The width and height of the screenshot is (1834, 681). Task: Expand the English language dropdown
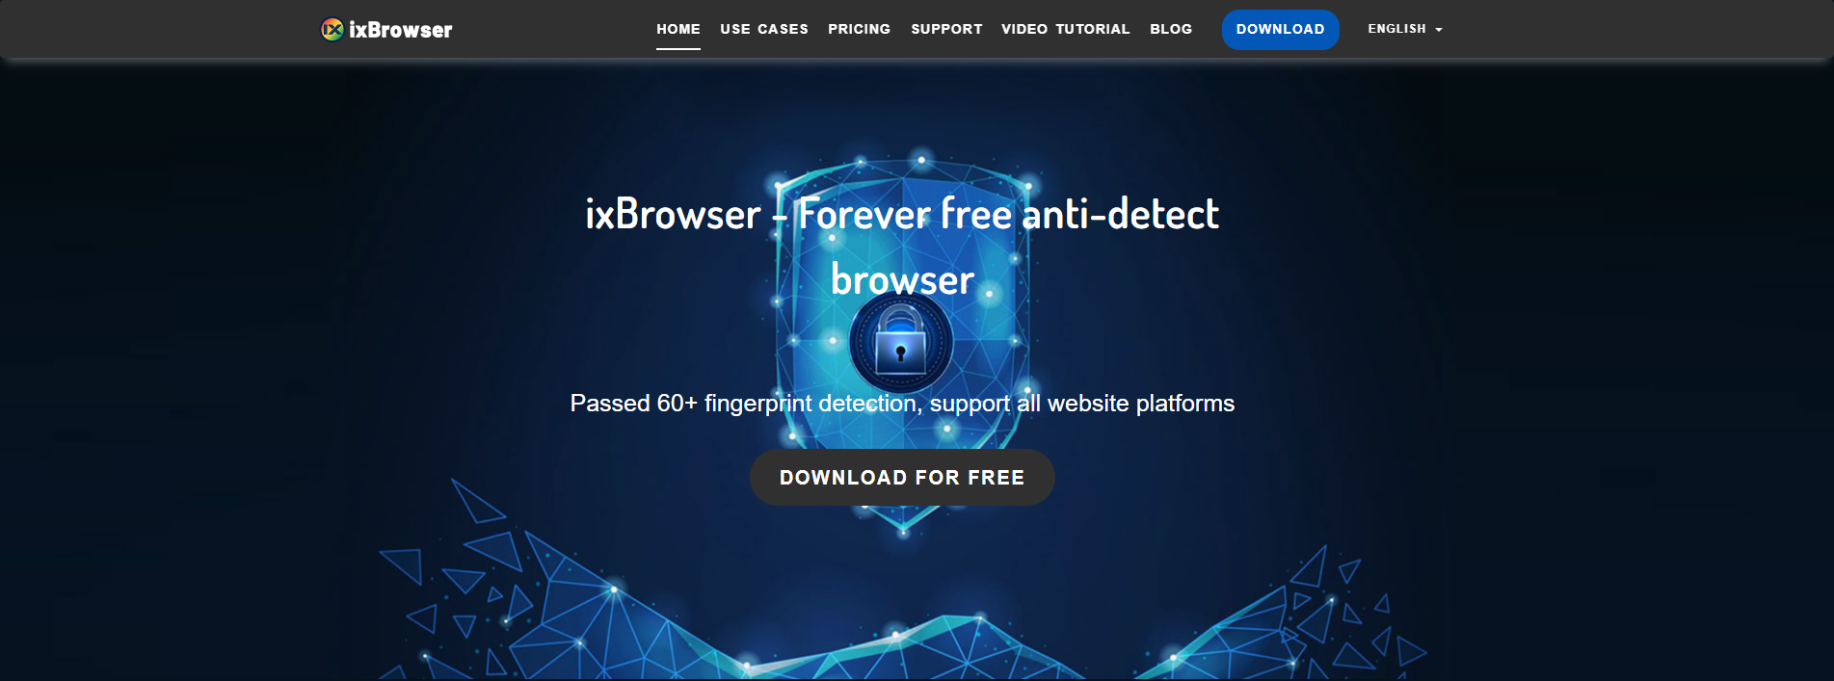point(1404,29)
